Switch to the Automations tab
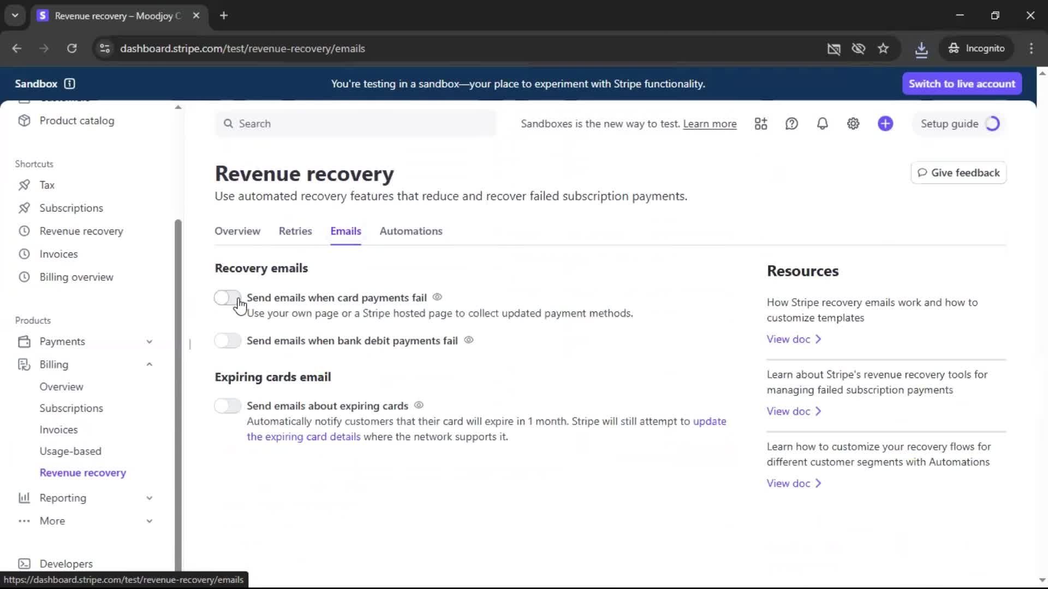 [x=410, y=231]
